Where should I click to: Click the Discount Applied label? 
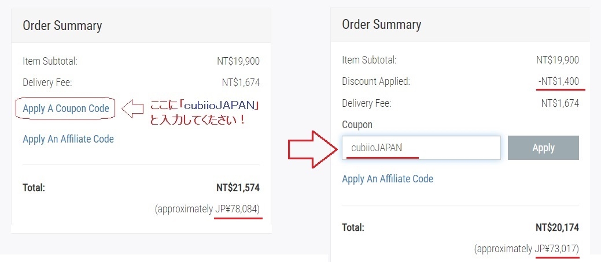pos(376,81)
